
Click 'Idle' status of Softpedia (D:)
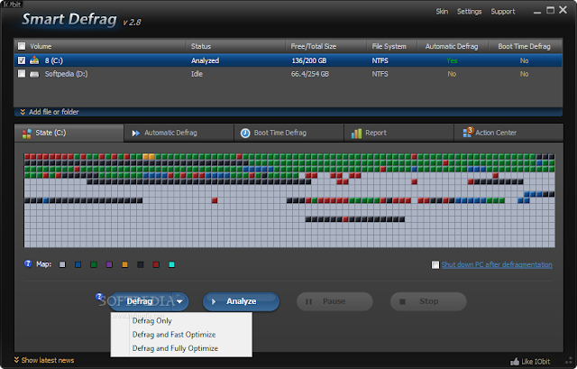pyautogui.click(x=197, y=74)
